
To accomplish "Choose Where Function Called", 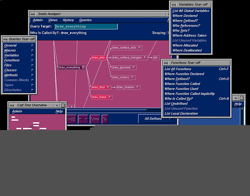I will point(197,84).
